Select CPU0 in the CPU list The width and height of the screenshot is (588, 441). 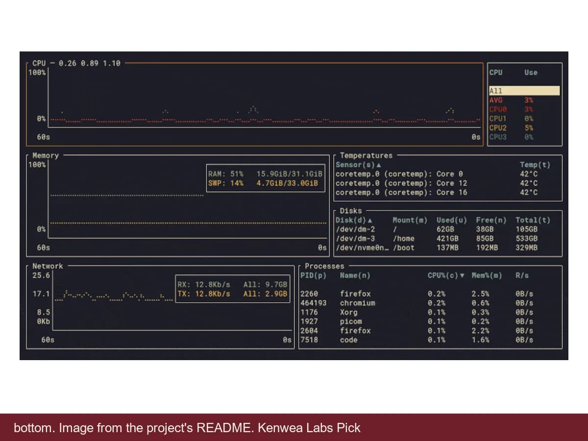(524, 109)
